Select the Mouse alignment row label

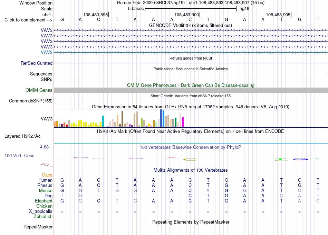coord(46,191)
